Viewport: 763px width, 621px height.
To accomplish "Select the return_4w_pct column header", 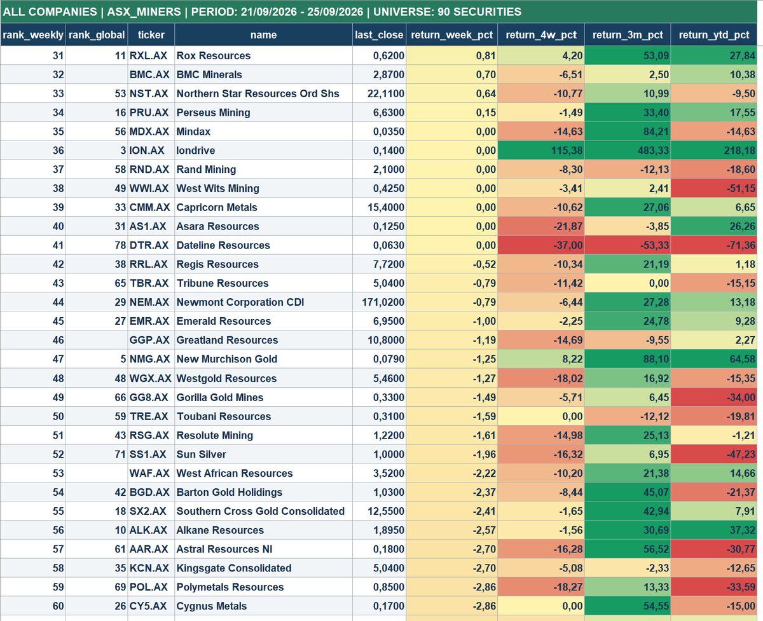I will [x=540, y=35].
